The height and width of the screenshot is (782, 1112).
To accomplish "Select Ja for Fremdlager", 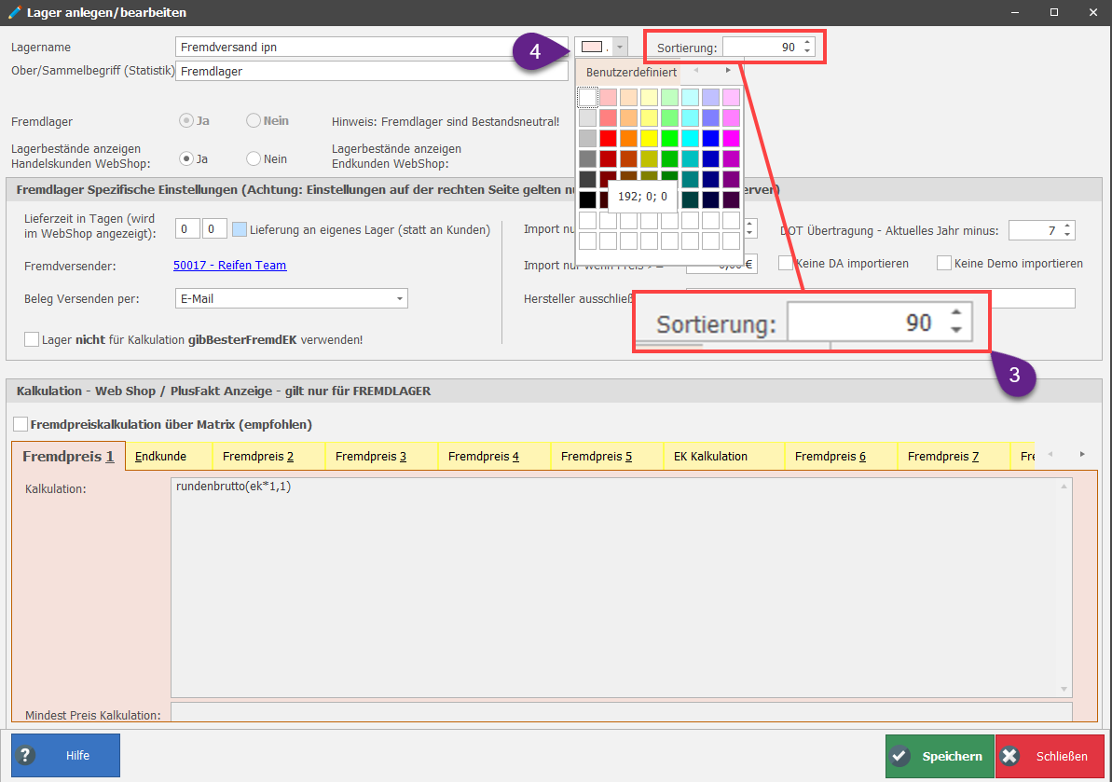I will [x=185, y=120].
